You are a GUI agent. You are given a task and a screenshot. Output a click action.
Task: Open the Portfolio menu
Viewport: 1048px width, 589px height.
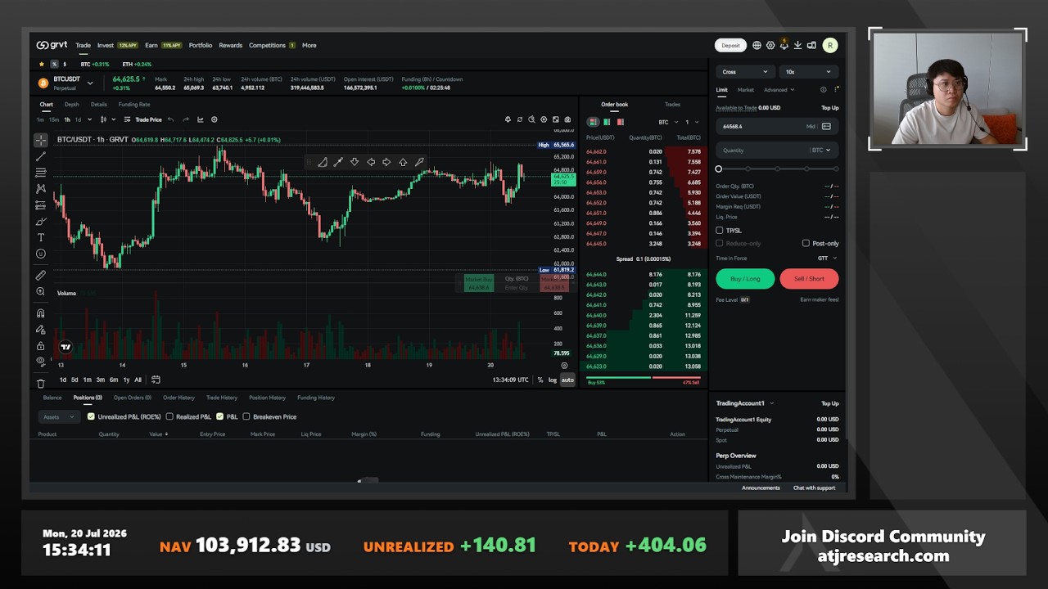point(201,46)
